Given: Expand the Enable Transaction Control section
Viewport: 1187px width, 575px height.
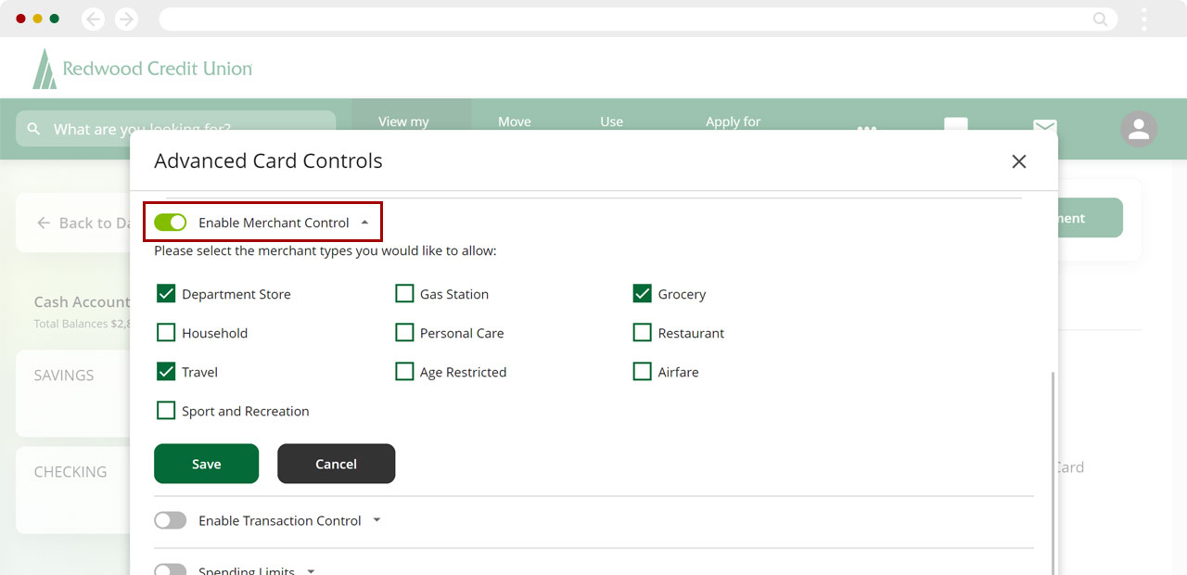Looking at the screenshot, I should point(377,520).
